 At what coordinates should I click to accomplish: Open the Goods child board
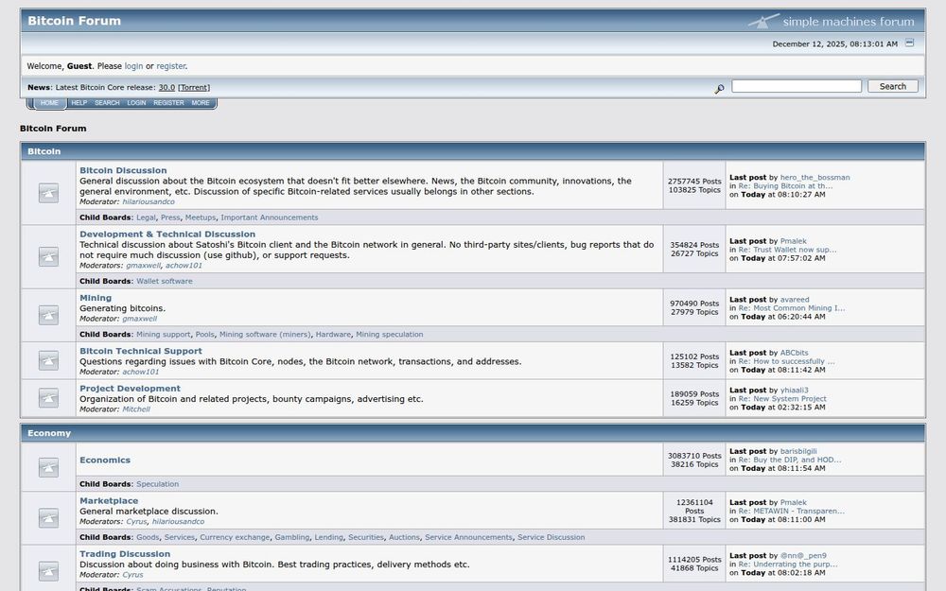pos(148,537)
